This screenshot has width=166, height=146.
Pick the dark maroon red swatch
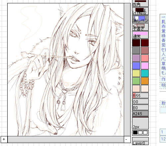click(x=145, y=43)
